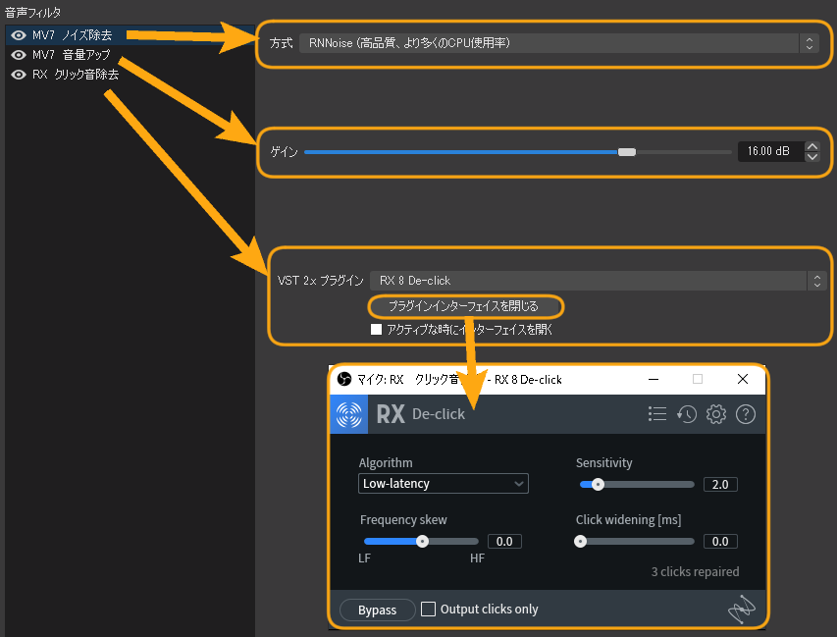Hide the MV7 ノイズ除去 filter eye icon
This screenshot has width=837, height=637.
(18, 35)
